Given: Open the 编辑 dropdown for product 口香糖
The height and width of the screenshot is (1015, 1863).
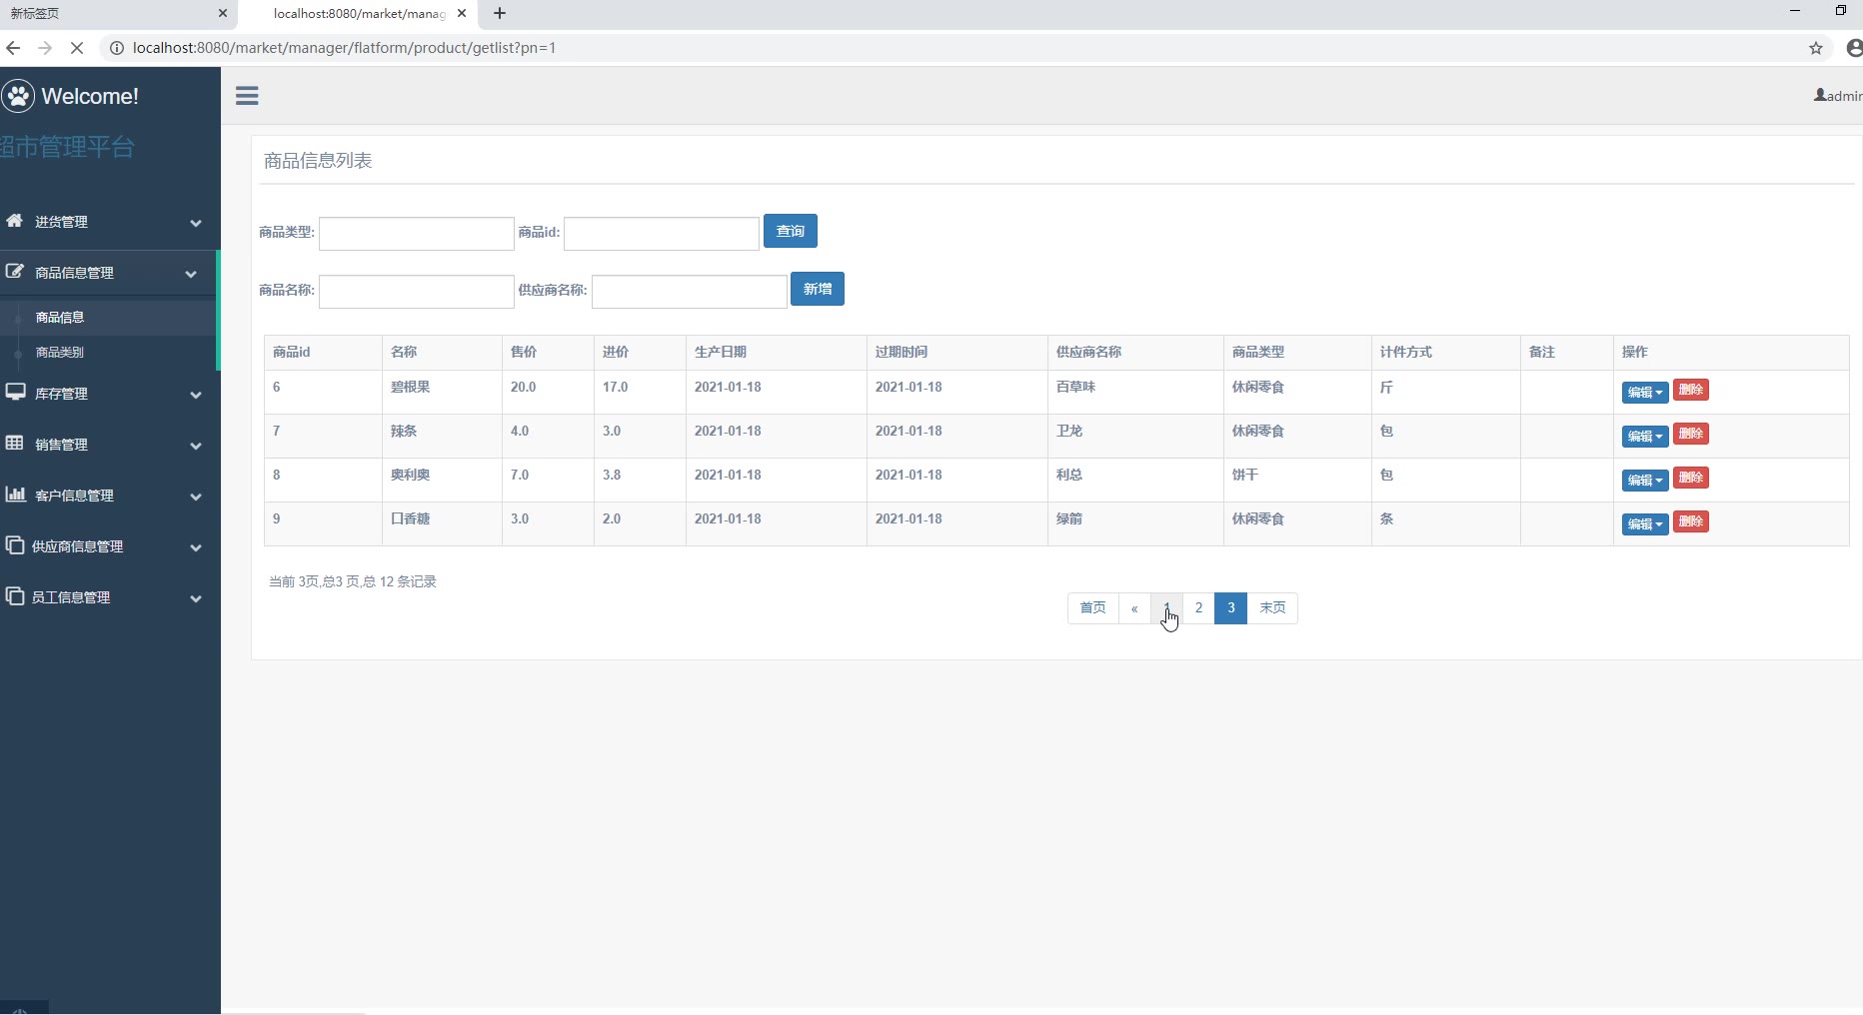Looking at the screenshot, I should click(1644, 523).
